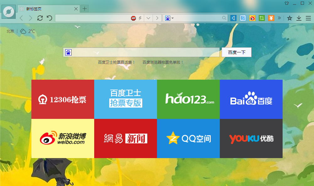
Task: Open the hao123.com tile
Action: tap(188, 99)
